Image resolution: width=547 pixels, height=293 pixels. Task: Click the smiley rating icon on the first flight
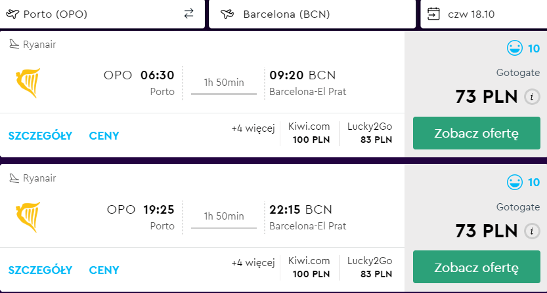coord(514,48)
